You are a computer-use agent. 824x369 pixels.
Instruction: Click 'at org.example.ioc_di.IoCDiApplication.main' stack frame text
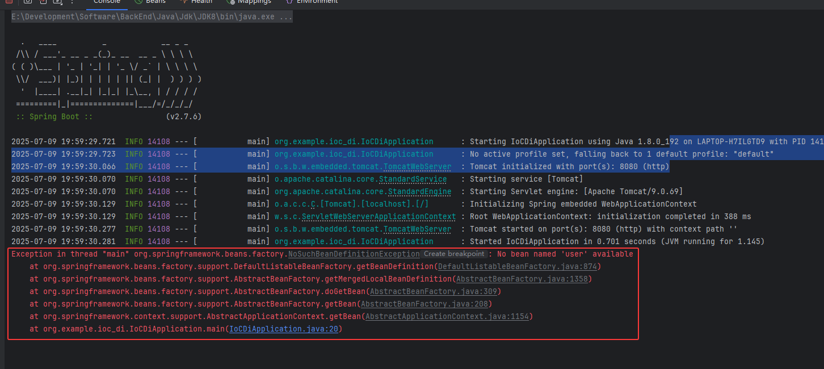pos(127,329)
